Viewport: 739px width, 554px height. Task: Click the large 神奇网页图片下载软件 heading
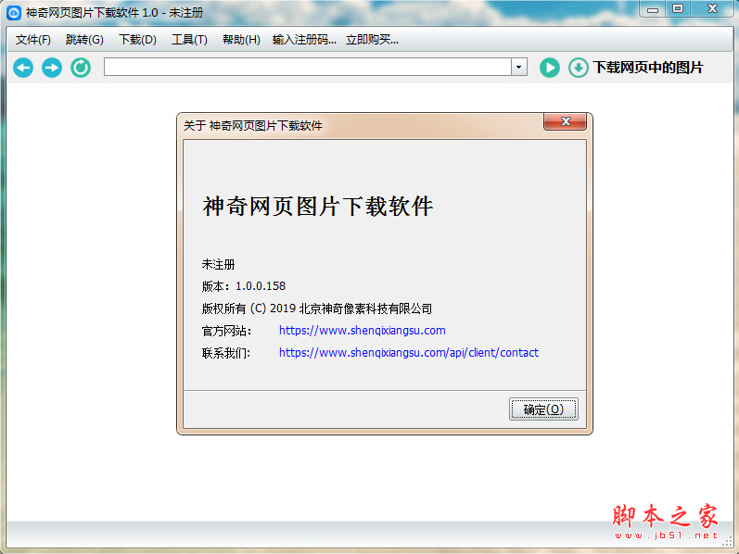318,207
